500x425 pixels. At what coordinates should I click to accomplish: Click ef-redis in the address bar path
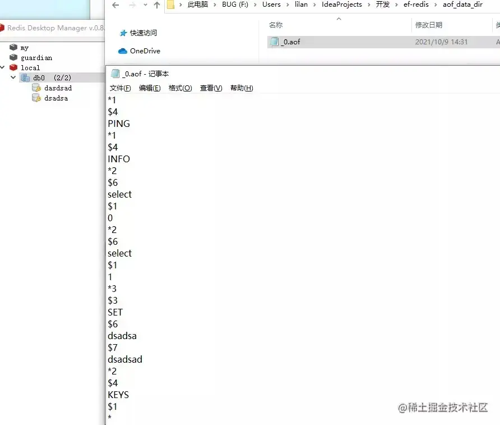pos(416,4)
